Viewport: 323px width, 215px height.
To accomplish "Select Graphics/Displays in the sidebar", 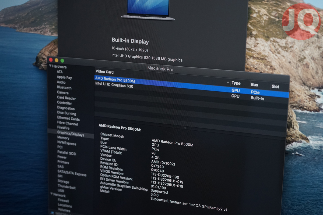I will click(x=71, y=134).
